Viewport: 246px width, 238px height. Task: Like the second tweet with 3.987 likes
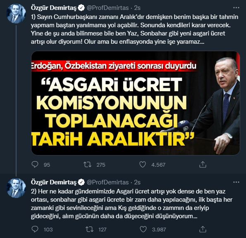coord(143,229)
